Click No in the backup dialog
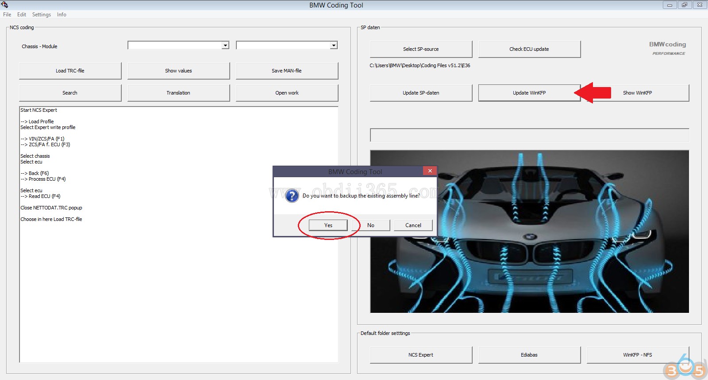The image size is (708, 380). tap(371, 225)
